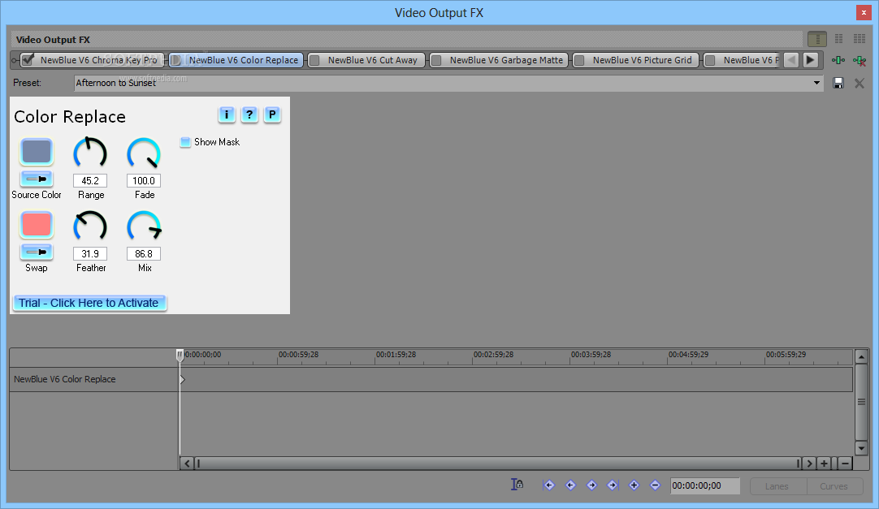Click the keyframe timeline scroll-down arrow
This screenshot has height=509, width=879.
pos(862,448)
